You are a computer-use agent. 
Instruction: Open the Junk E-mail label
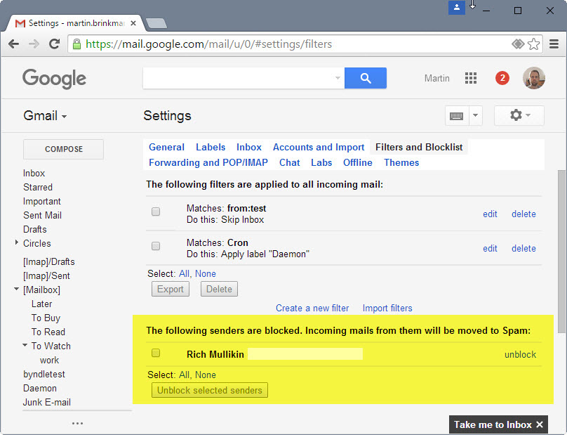[x=46, y=403]
